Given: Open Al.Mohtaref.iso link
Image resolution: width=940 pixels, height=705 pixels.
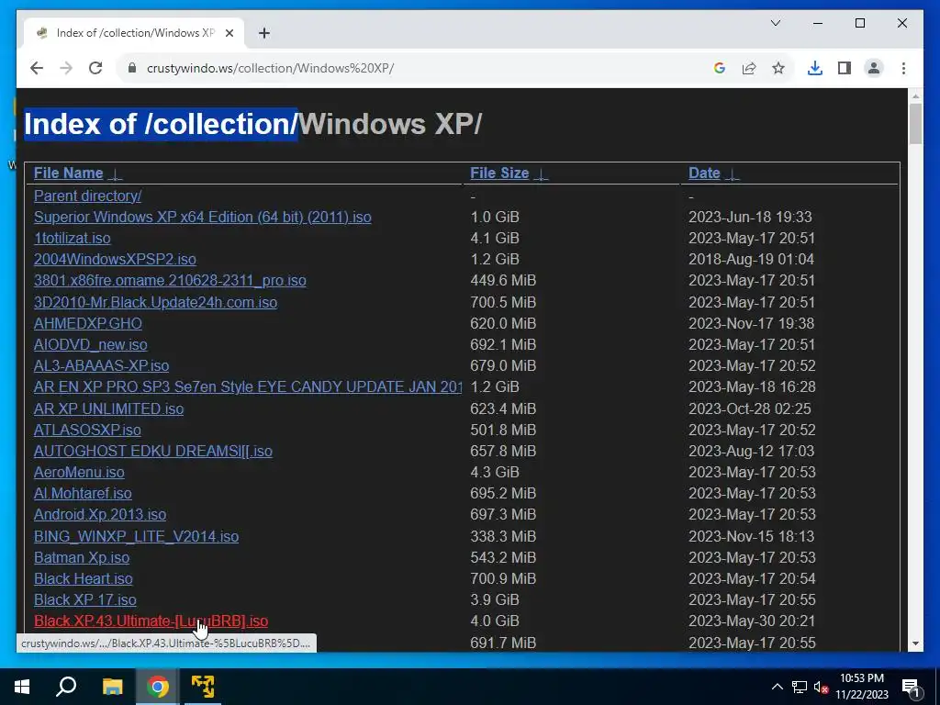Looking at the screenshot, I should [83, 493].
